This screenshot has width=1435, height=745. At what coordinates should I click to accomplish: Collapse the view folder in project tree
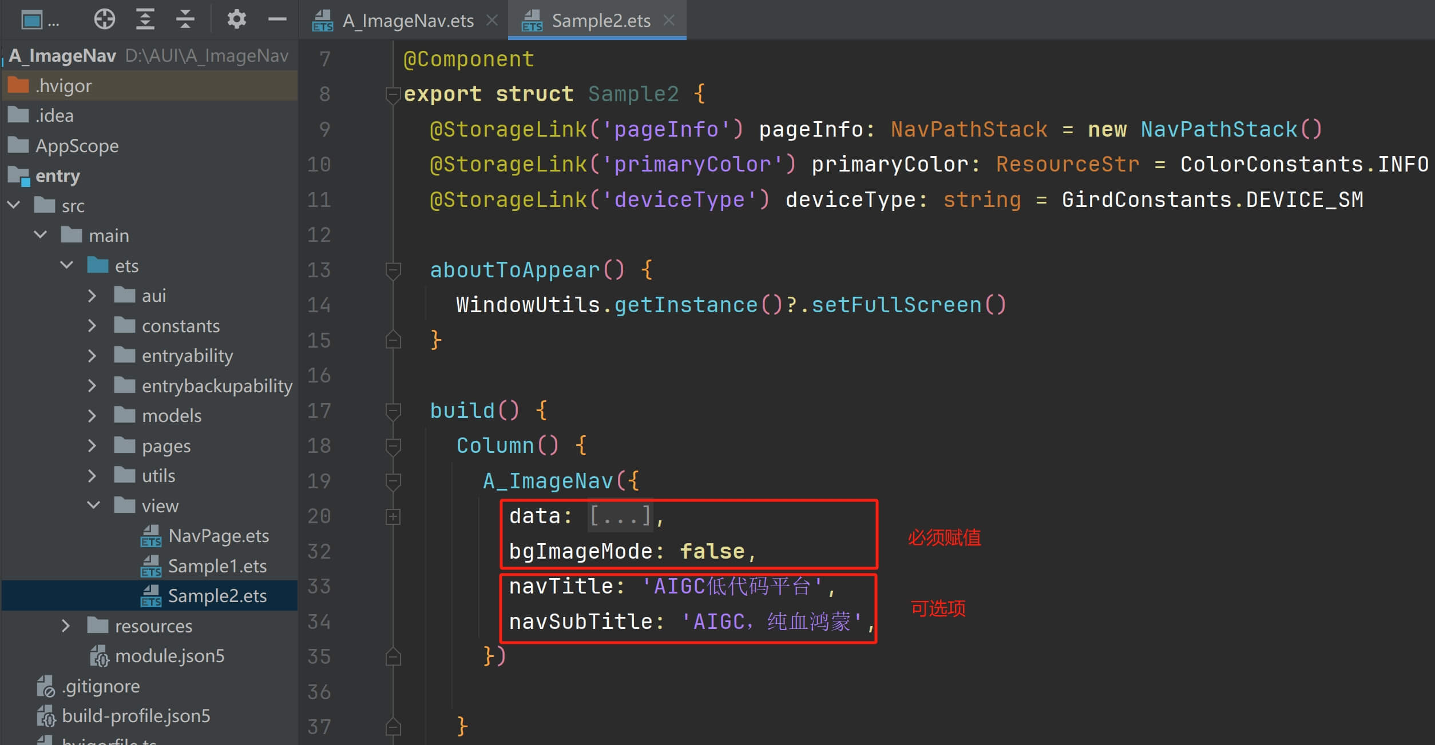[x=93, y=505]
